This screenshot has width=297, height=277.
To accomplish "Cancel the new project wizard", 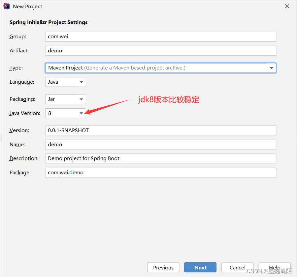I will (237, 267).
